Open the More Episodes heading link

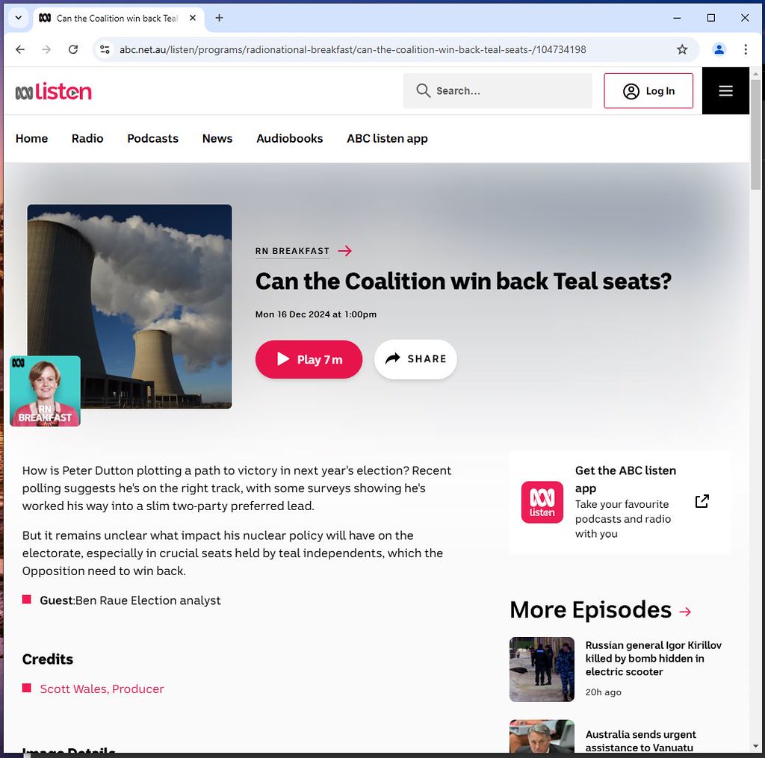click(x=590, y=609)
